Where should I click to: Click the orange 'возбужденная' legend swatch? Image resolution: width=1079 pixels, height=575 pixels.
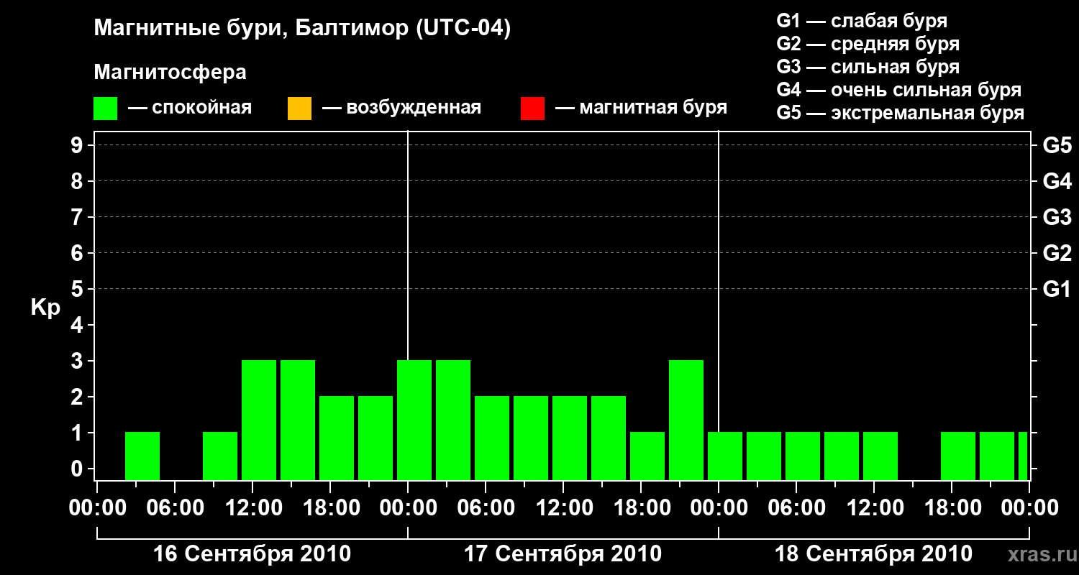tap(299, 109)
